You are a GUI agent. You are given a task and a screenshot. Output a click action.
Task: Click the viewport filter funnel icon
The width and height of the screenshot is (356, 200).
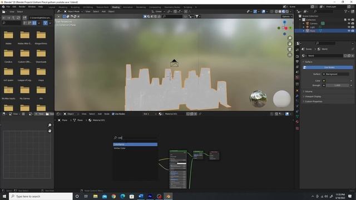point(197,17)
